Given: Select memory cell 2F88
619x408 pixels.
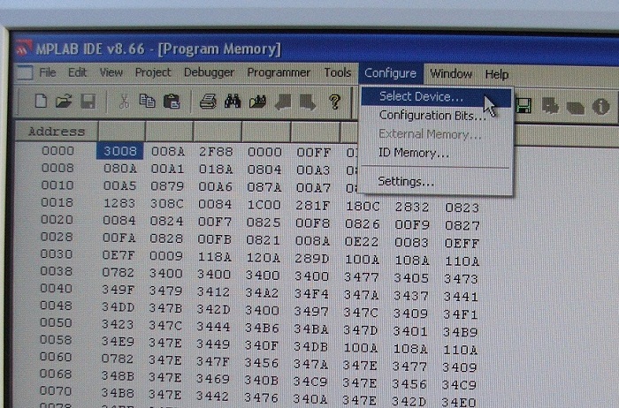Looking at the screenshot, I should point(216,152).
